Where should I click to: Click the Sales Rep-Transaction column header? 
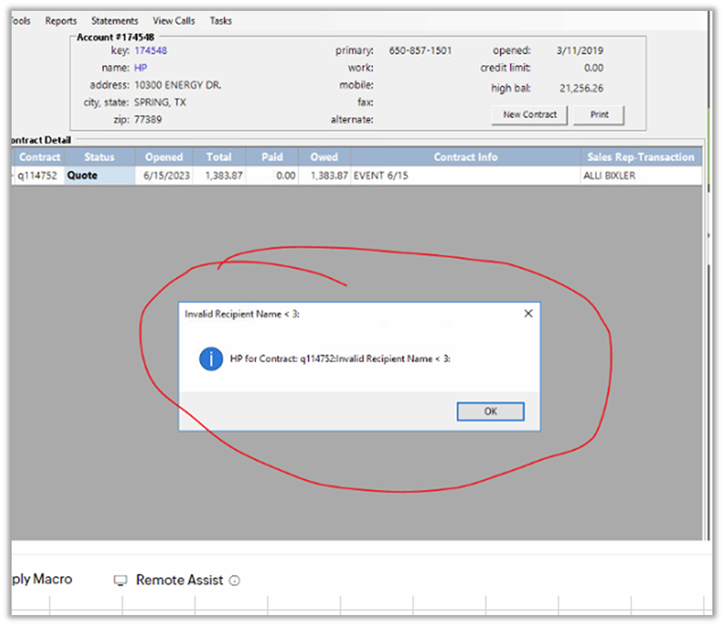pos(640,157)
